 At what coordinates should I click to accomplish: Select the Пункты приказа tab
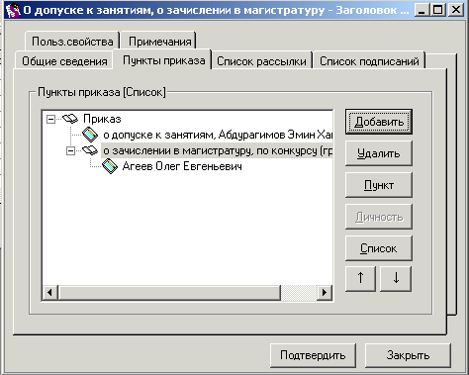coord(163,60)
